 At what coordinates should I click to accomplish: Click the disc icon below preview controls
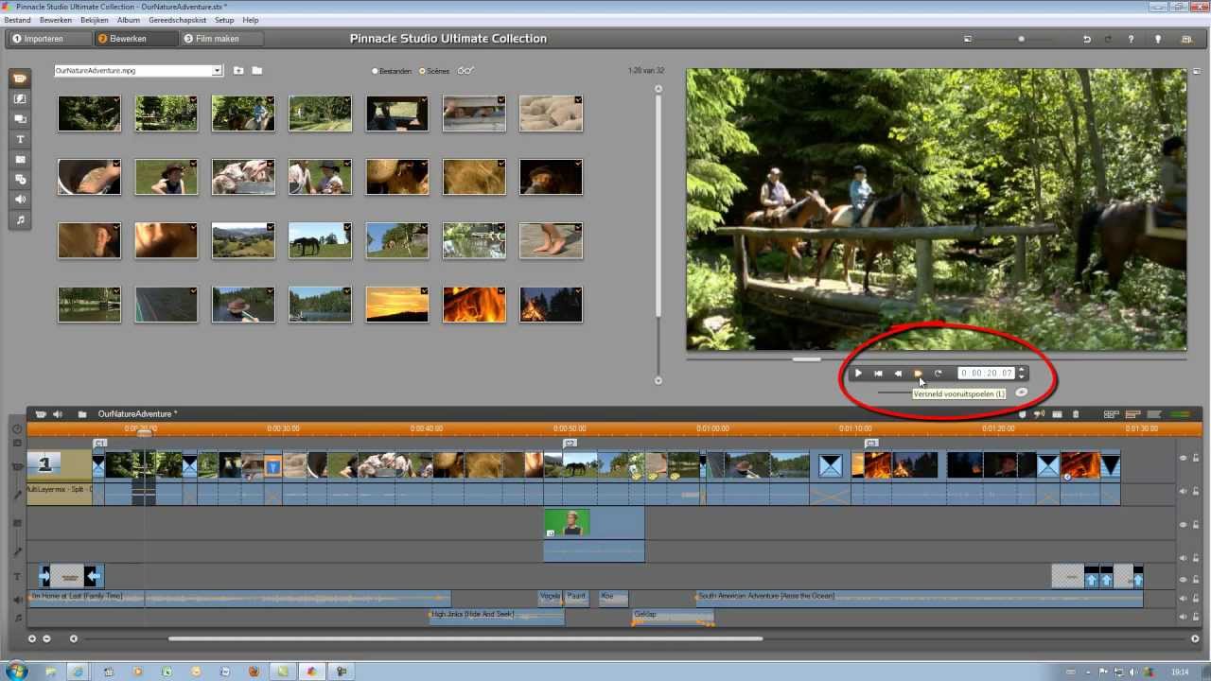click(x=1022, y=393)
